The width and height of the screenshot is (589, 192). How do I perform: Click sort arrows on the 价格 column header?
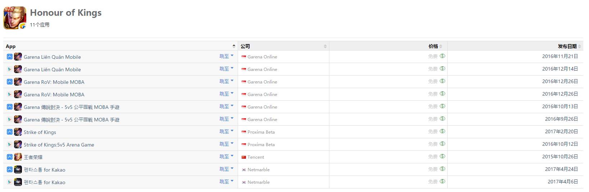(x=441, y=46)
